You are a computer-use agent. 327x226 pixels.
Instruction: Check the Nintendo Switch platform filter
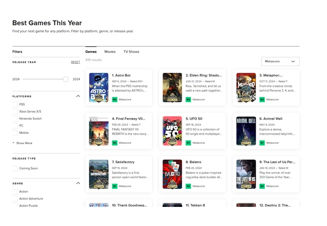tap(15, 119)
